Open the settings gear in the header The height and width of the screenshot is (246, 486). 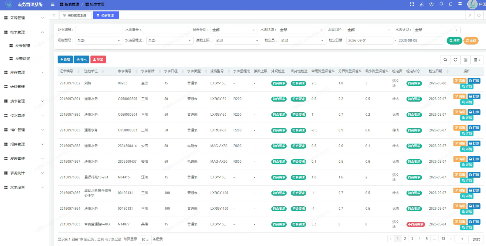tap(432, 4)
